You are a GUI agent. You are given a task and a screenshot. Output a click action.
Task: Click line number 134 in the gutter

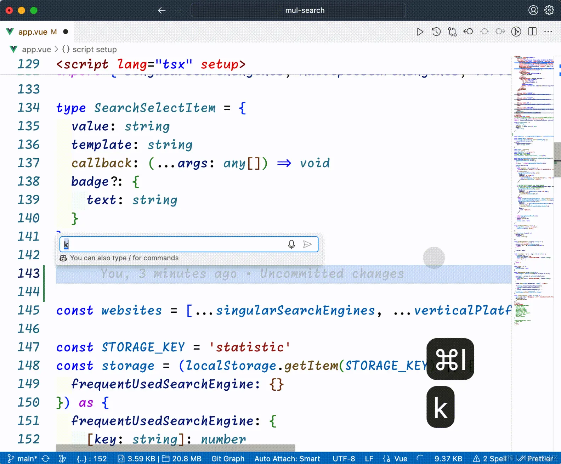[29, 108]
